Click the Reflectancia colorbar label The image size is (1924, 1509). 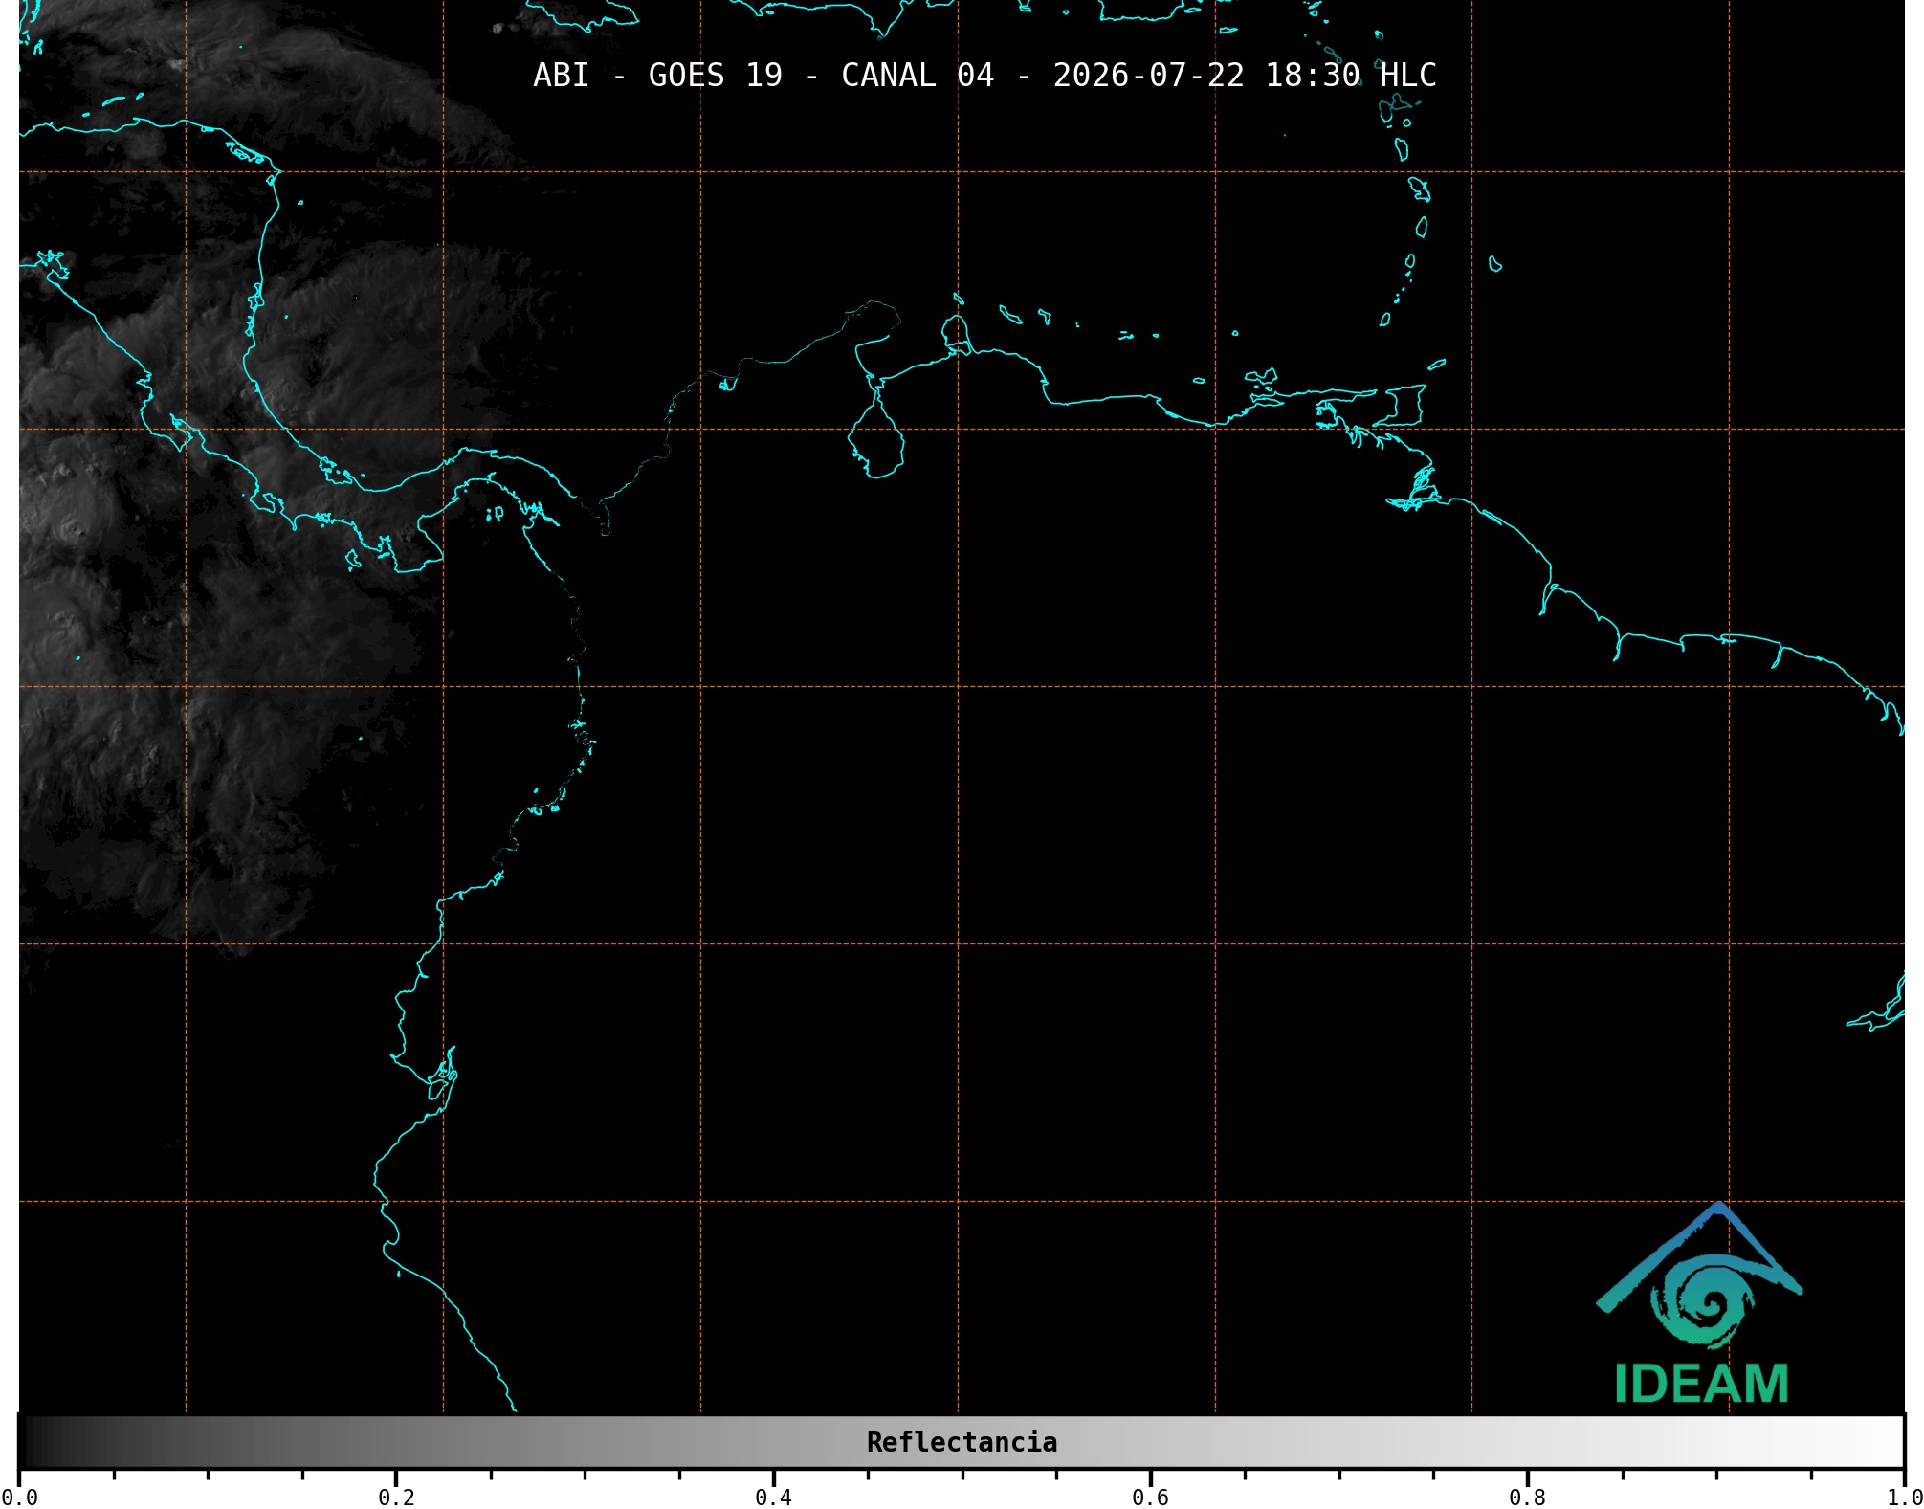pyautogui.click(x=962, y=1442)
